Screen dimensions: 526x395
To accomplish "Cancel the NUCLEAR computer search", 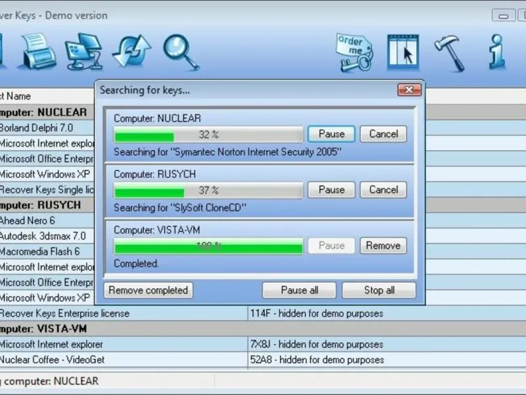I will tap(383, 134).
